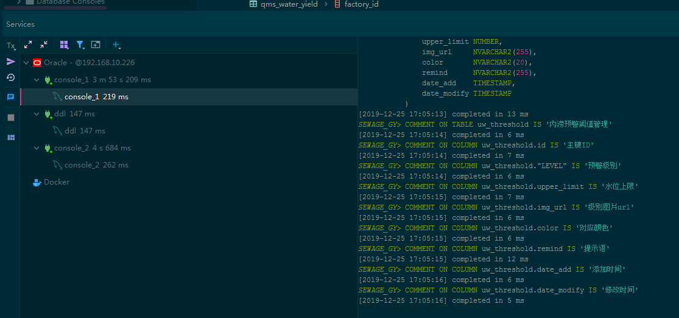Select the console_1 3 m 53 s 209 ms session
This screenshot has width=679, height=318.
click(189, 80)
